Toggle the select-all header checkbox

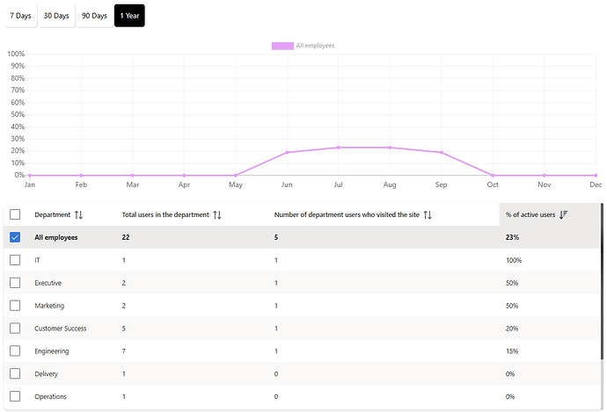click(x=15, y=214)
